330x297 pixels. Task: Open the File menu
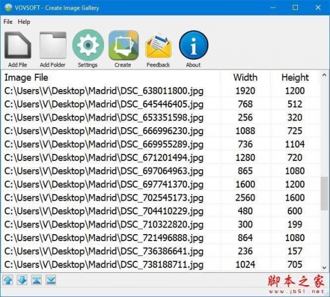(x=8, y=21)
